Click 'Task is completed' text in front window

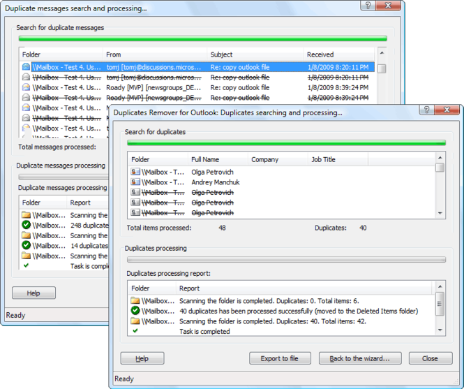click(x=204, y=331)
